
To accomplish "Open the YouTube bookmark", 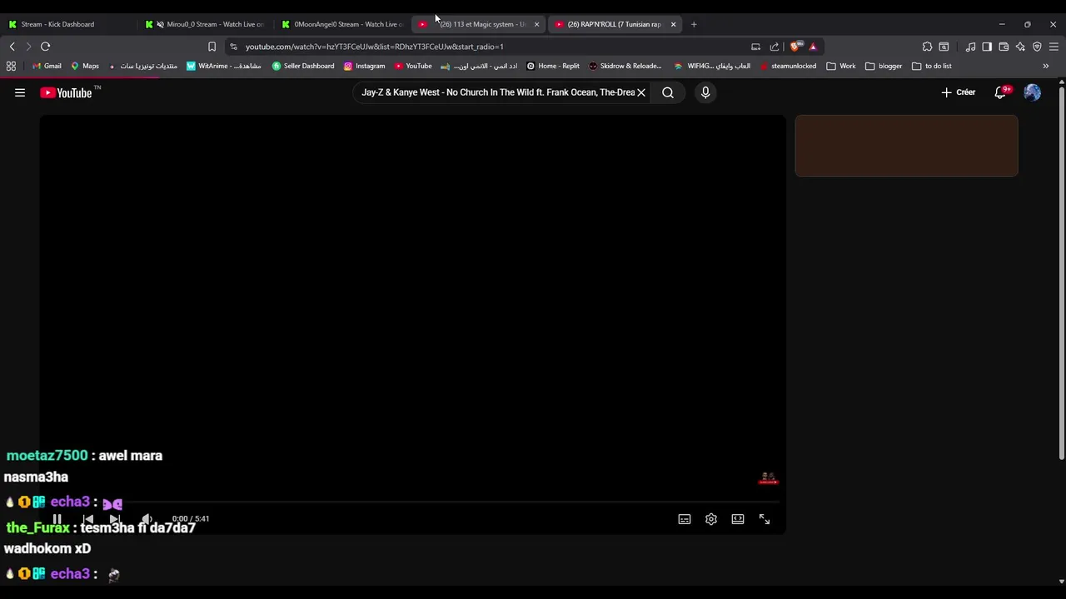I will (x=413, y=66).
